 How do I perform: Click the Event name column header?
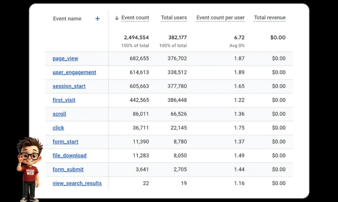click(67, 19)
